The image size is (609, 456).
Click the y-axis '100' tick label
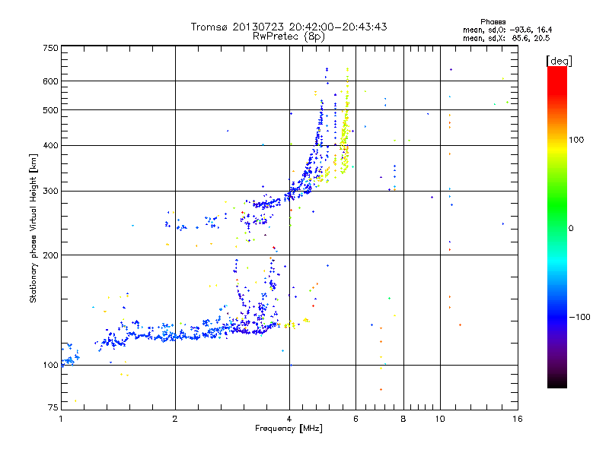click(50, 366)
